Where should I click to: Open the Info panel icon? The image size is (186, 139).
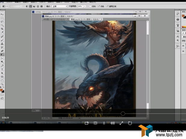coord(178,20)
